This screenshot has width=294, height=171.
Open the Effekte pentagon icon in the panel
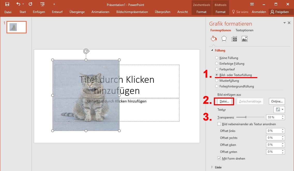[224, 38]
